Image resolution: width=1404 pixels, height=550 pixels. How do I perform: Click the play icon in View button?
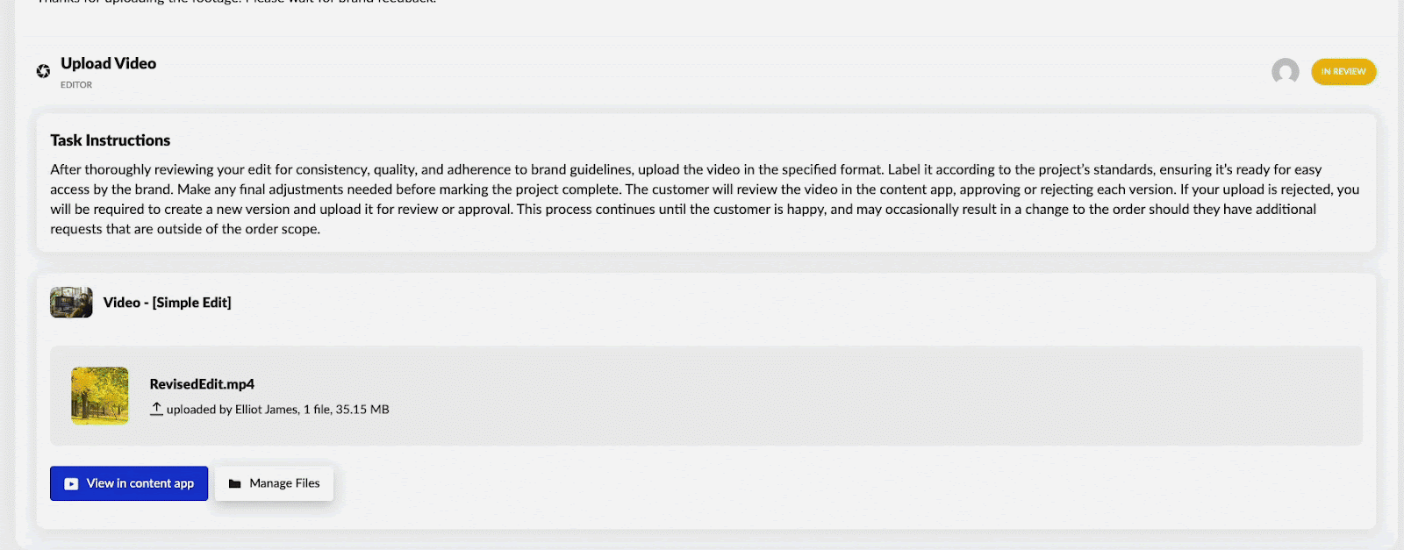point(71,483)
